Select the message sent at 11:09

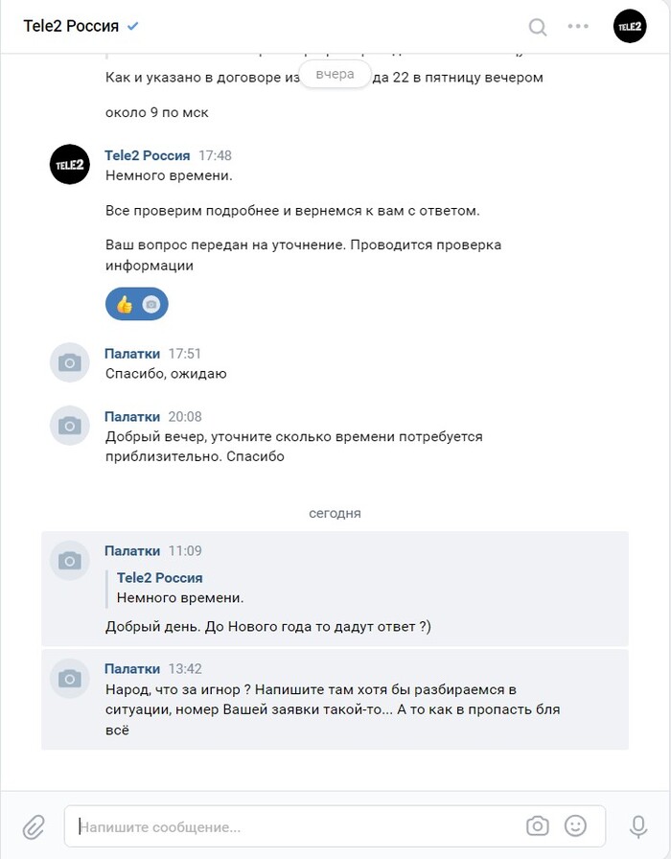(x=335, y=589)
